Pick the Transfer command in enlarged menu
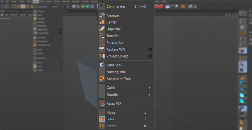This screenshot has width=252, height=130. click(x=126, y=36)
